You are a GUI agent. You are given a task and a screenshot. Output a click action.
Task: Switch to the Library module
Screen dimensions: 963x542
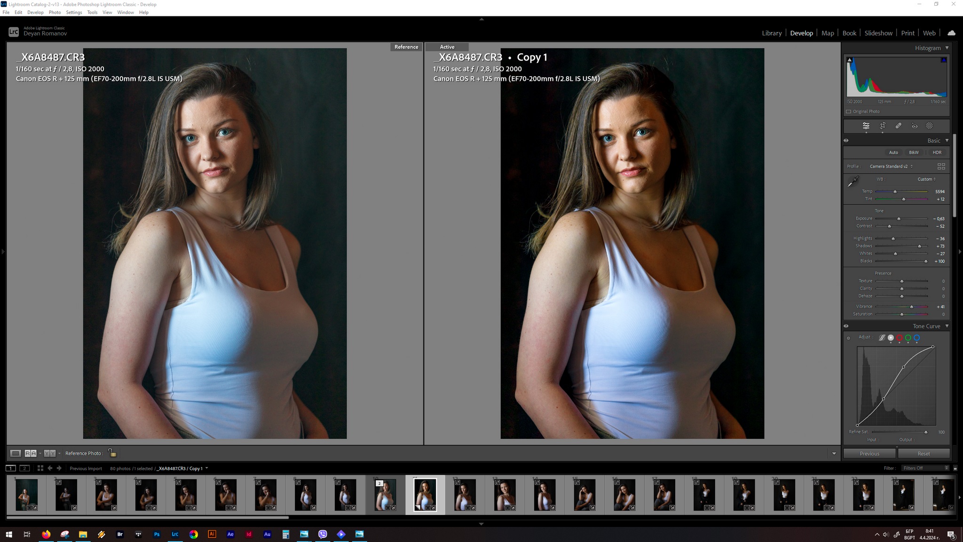(771, 33)
